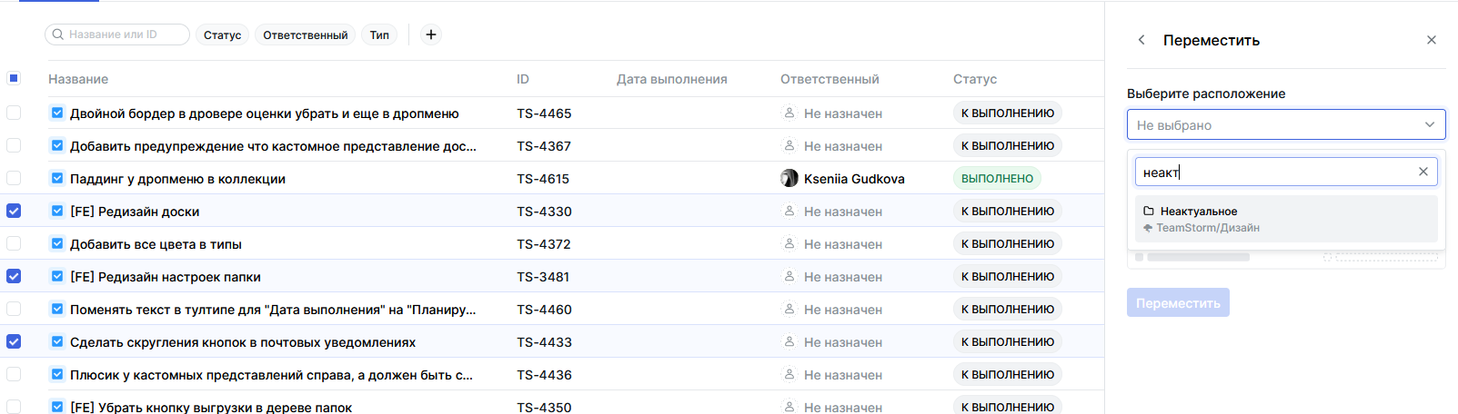The width and height of the screenshot is (1458, 414).
Task: Click the plus icon to add filter
Action: 431,34
